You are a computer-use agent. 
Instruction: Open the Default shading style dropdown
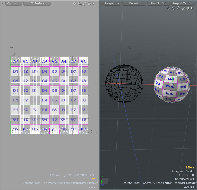click(134, 4)
